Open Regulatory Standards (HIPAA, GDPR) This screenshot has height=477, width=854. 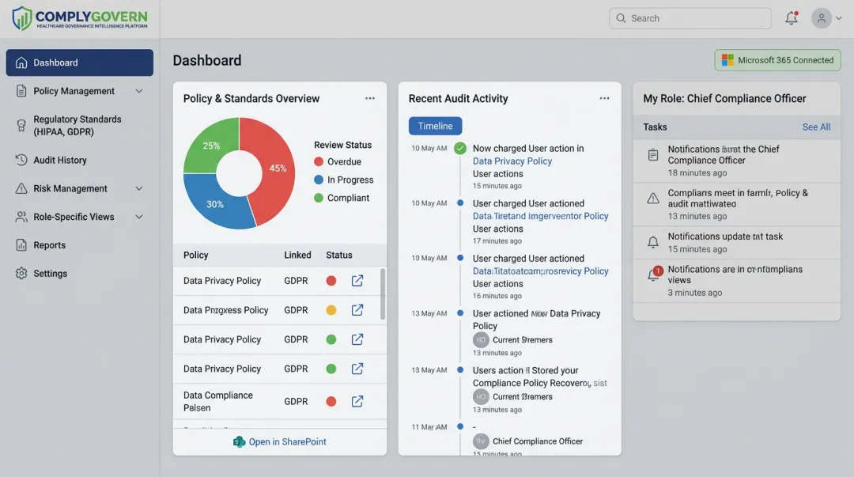click(80, 126)
